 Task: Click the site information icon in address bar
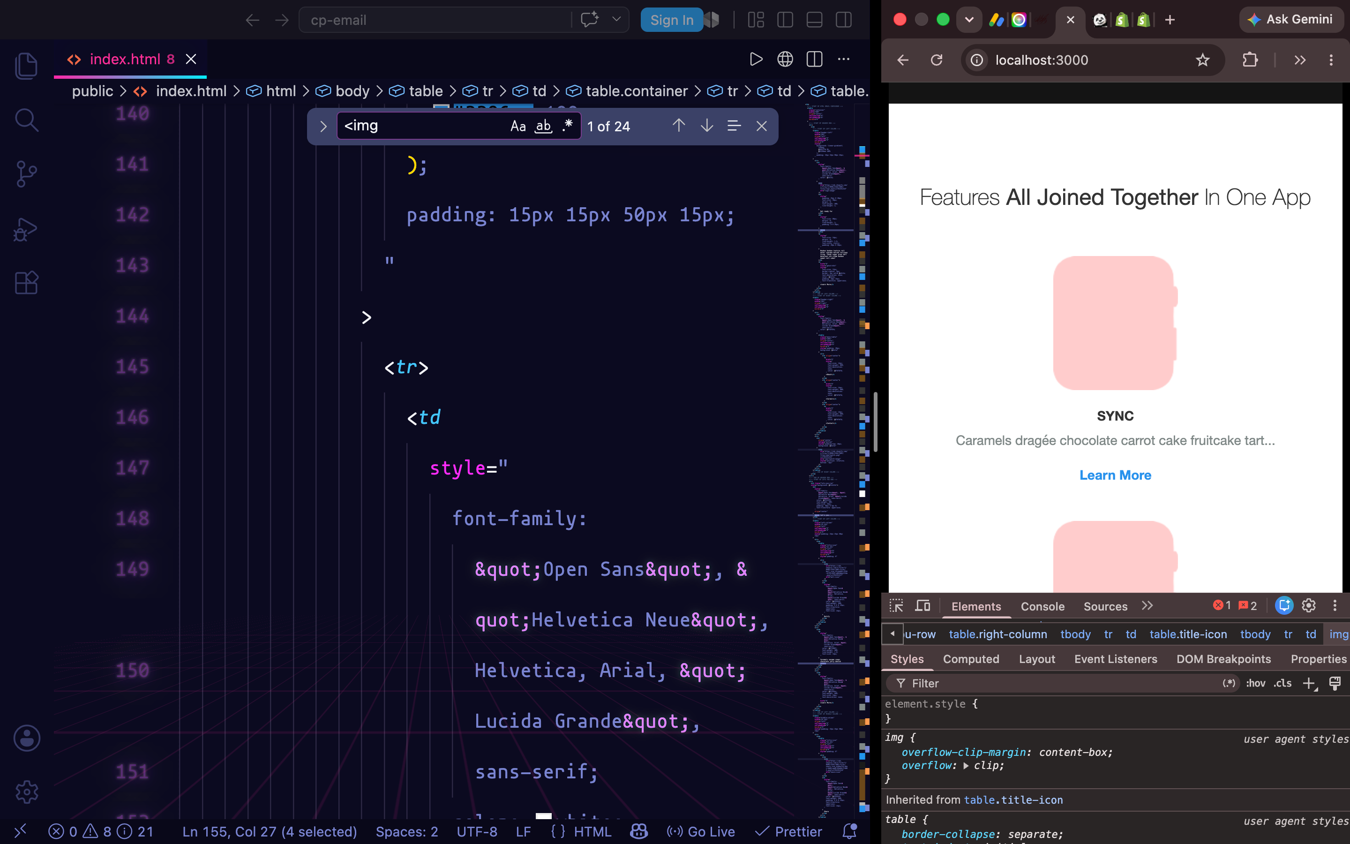977,60
